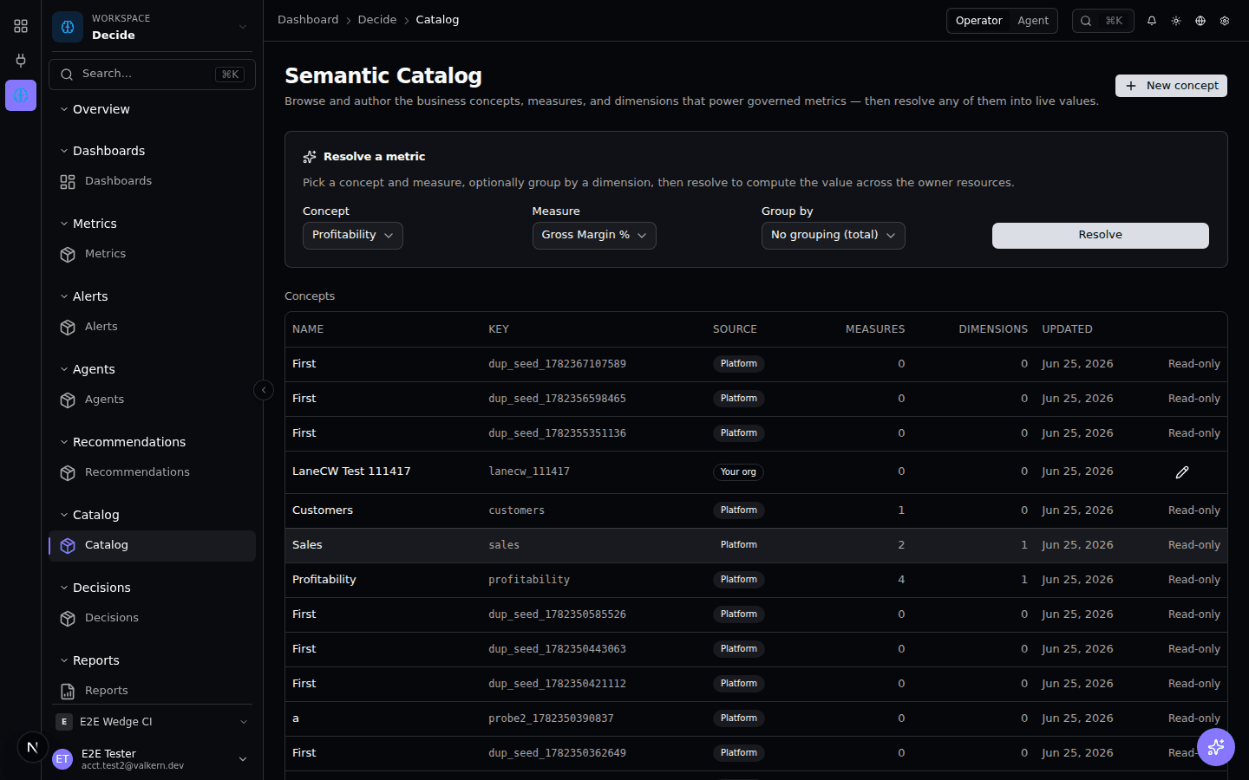1249x780 pixels.
Task: Collapse the Catalog section header
Action: (89, 515)
